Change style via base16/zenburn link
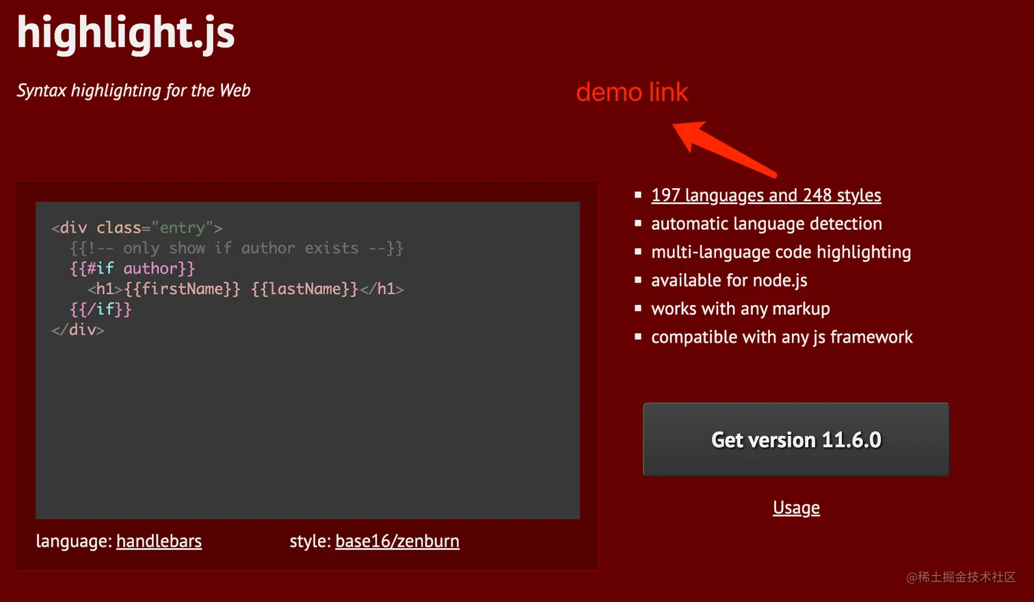This screenshot has height=602, width=1034. [x=397, y=541]
